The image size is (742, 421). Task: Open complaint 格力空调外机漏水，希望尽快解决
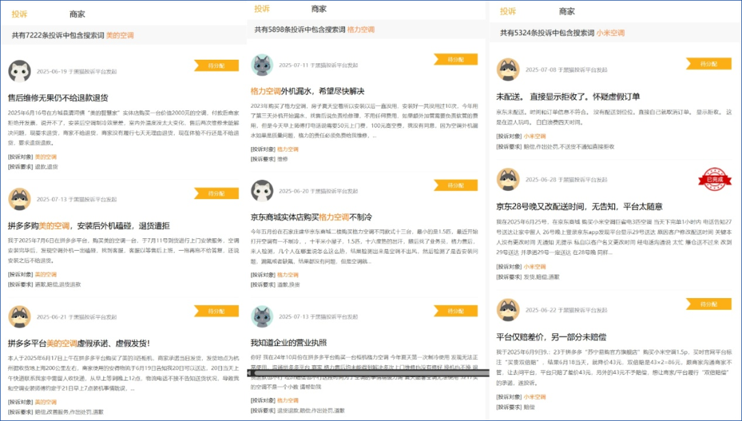pyautogui.click(x=308, y=91)
